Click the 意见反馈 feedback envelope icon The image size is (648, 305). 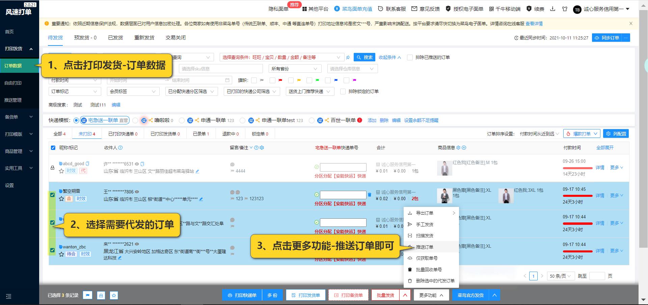coord(414,9)
